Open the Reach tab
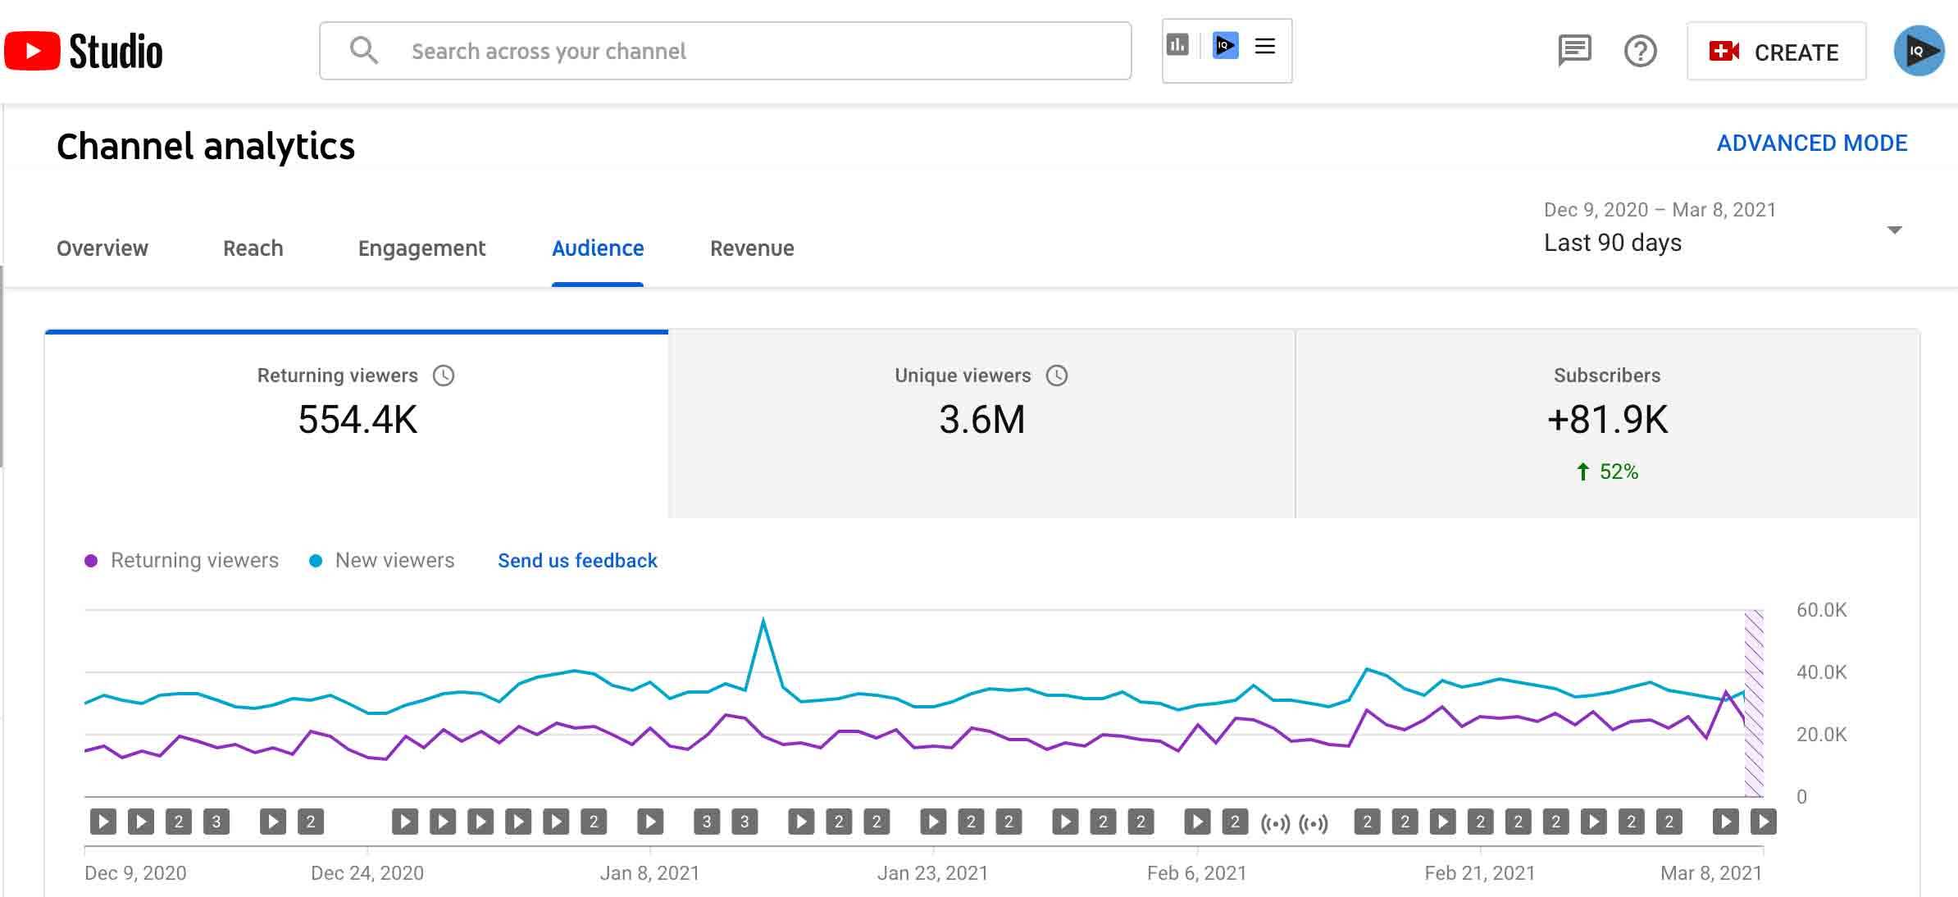 pos(253,248)
